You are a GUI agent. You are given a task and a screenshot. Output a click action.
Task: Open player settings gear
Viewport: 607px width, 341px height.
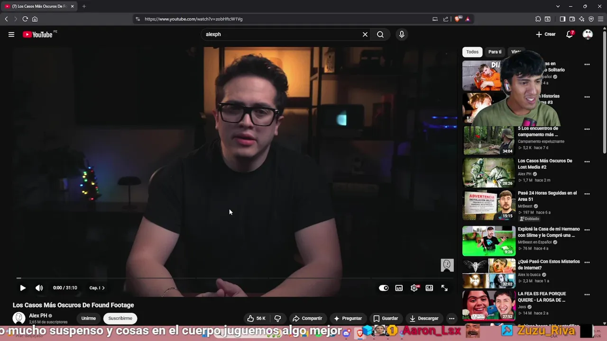click(414, 288)
